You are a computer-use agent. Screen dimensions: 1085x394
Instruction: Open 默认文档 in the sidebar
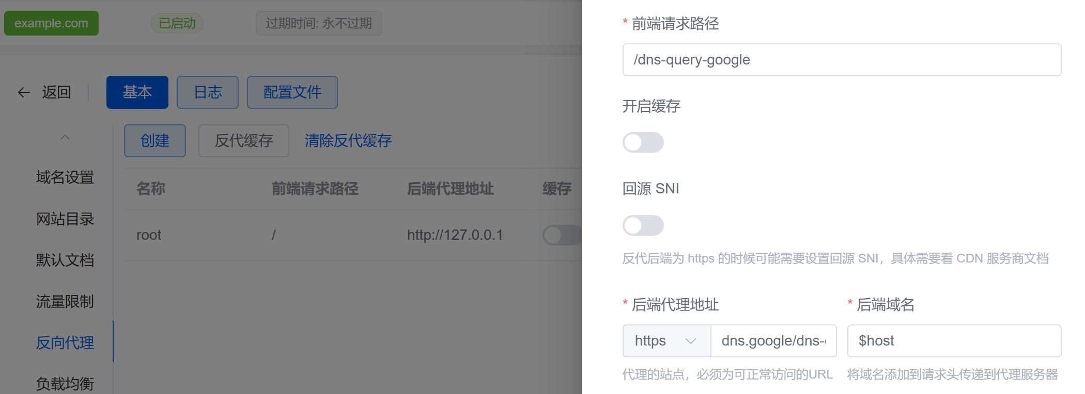pos(65,260)
